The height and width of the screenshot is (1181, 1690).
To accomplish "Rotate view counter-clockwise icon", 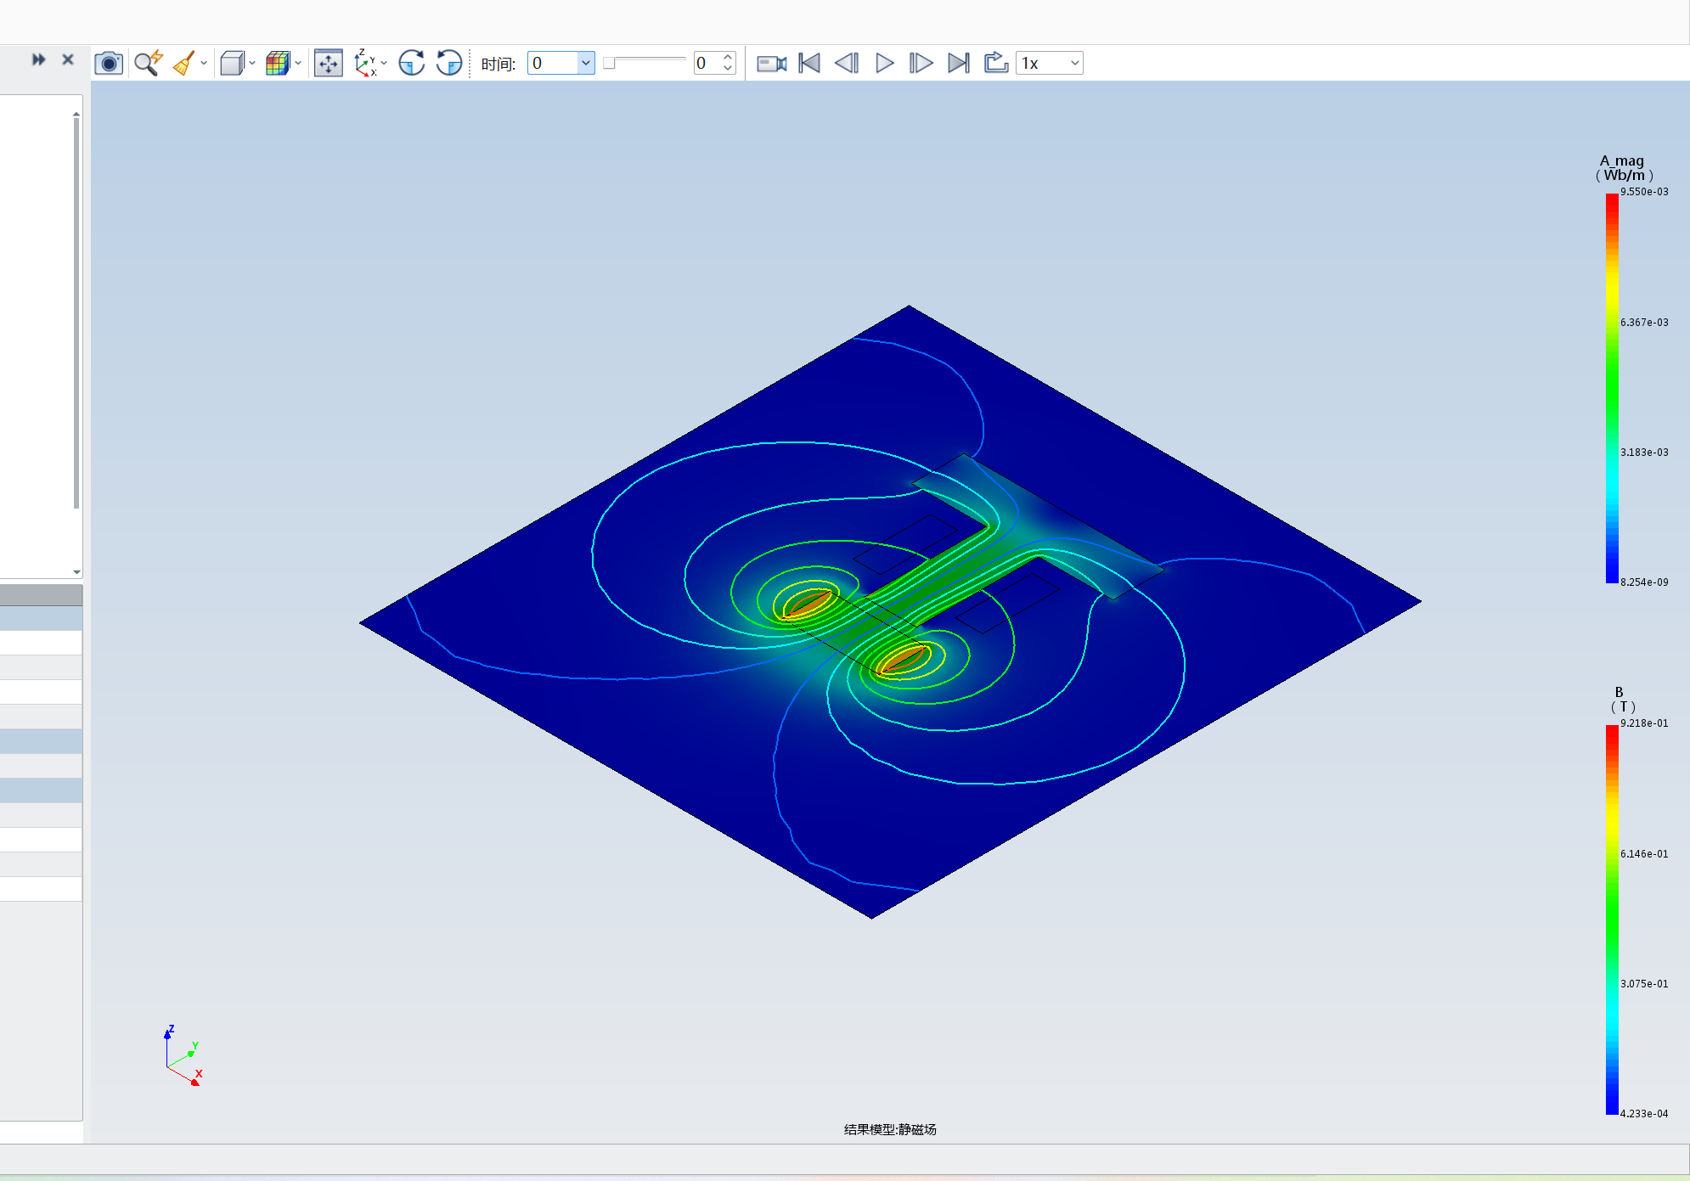I will coord(449,63).
